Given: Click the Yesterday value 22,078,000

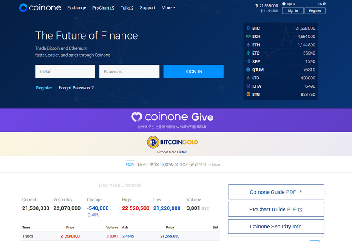Looking at the screenshot, I should point(67,208).
